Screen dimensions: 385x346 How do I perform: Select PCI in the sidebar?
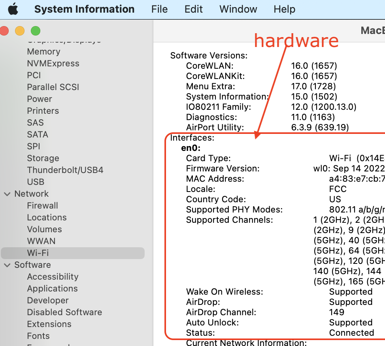click(x=34, y=75)
